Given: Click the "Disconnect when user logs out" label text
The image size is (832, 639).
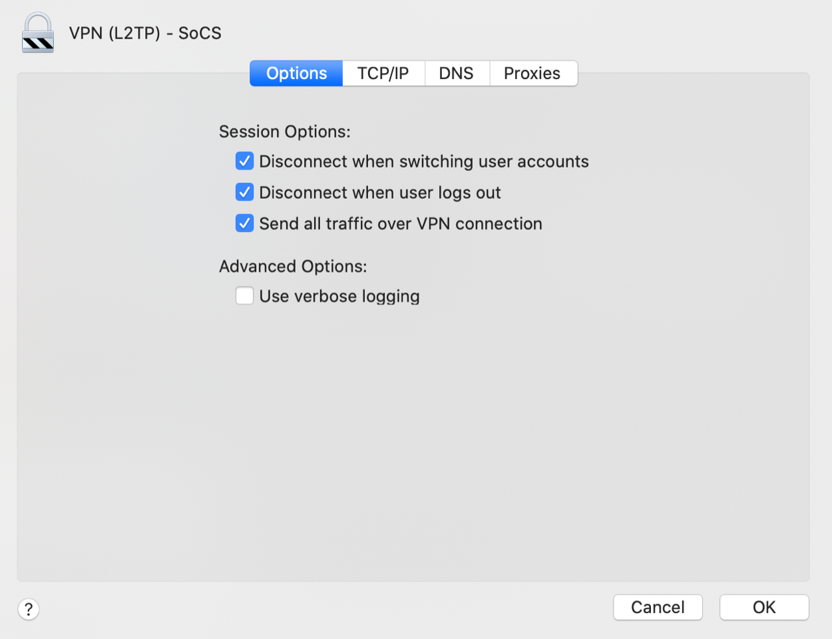Looking at the screenshot, I should pyautogui.click(x=379, y=193).
